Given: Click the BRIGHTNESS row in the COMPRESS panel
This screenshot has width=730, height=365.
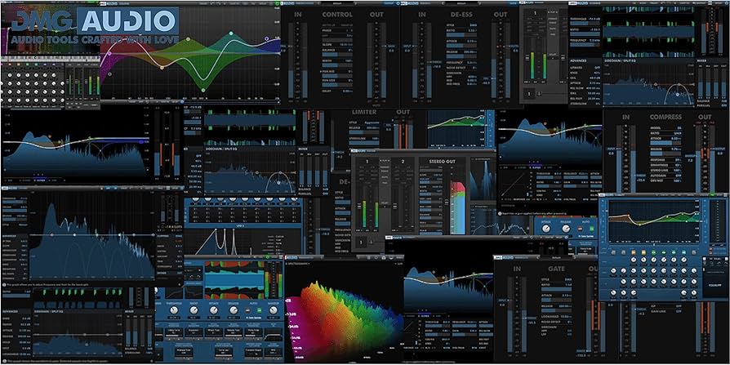Looking at the screenshot, I should tap(666, 165).
